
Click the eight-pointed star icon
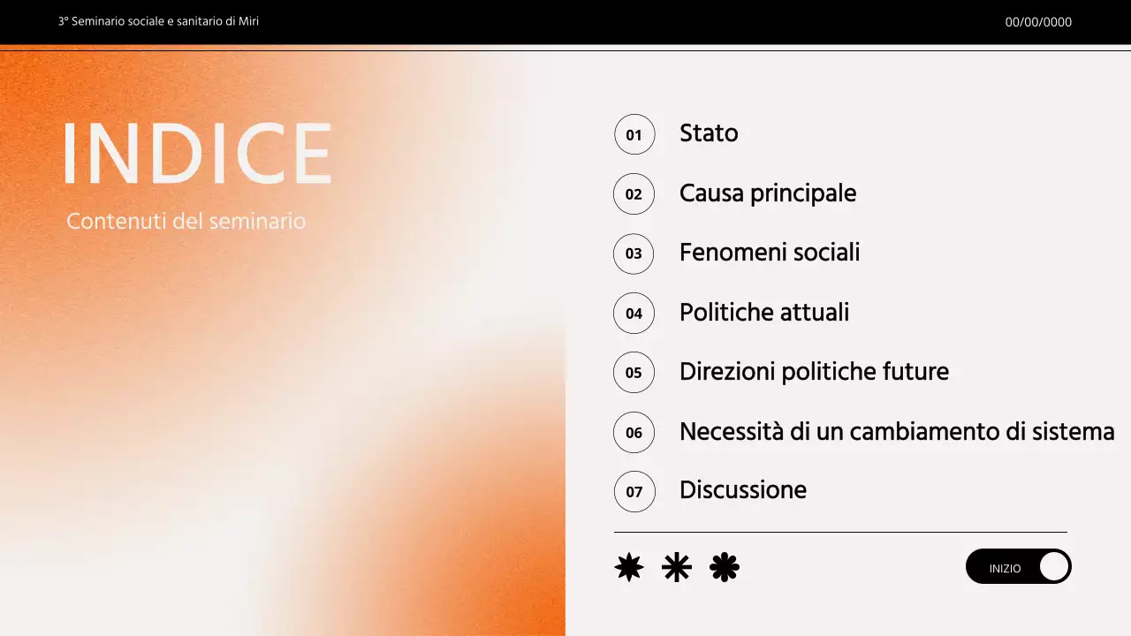pyautogui.click(x=627, y=566)
